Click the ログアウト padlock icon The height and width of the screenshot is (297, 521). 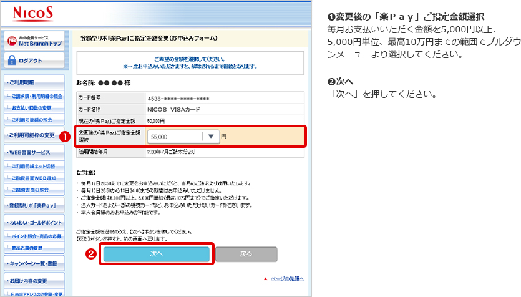click(12, 61)
